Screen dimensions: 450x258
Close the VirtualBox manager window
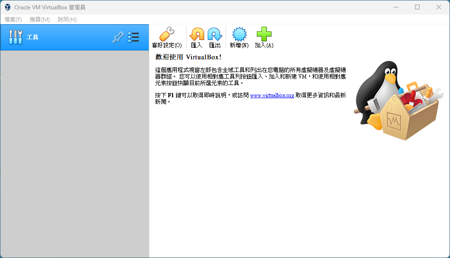click(438, 7)
